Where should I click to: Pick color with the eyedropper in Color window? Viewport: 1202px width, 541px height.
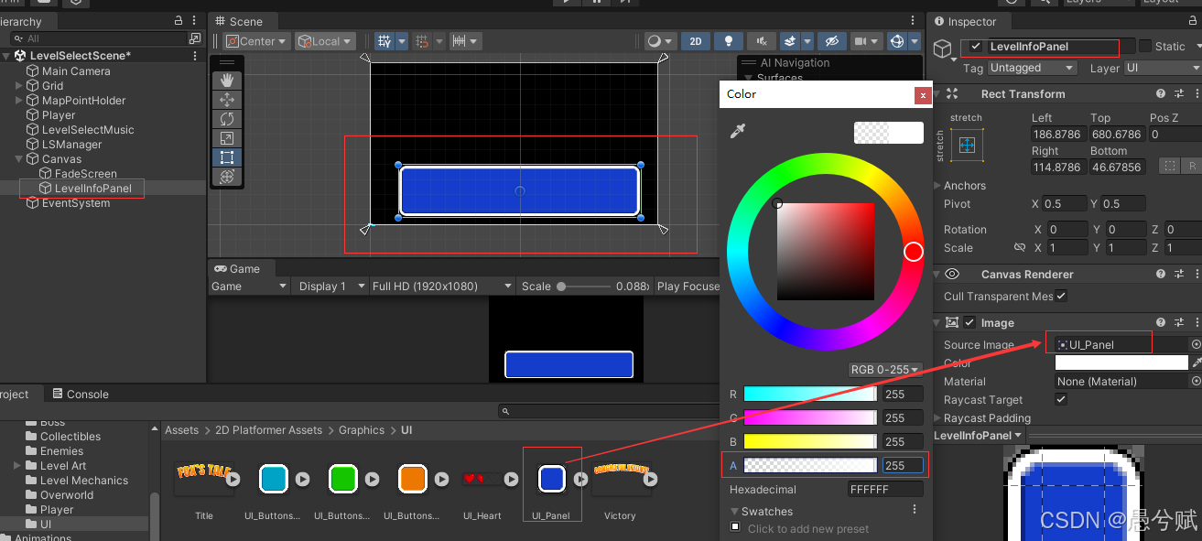click(x=737, y=132)
